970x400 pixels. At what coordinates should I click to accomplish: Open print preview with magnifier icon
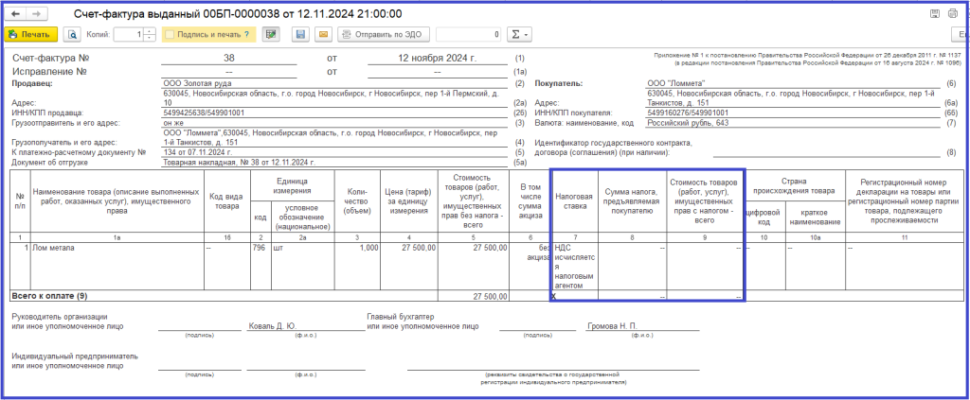[72, 35]
